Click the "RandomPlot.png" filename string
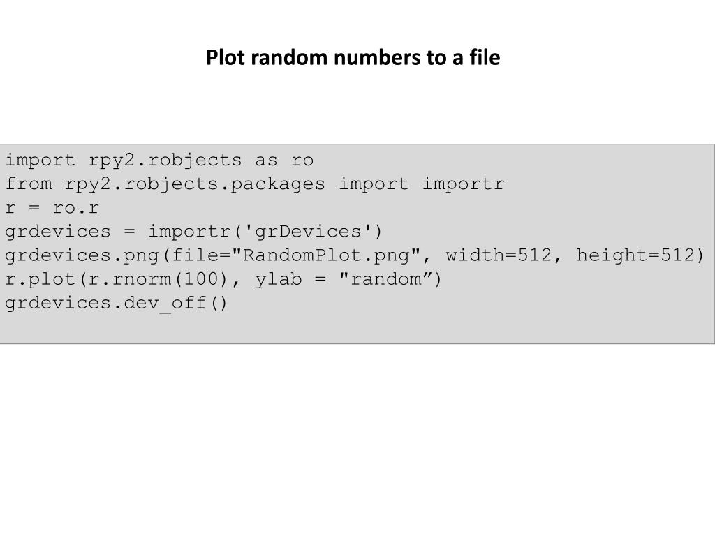 click(325, 255)
